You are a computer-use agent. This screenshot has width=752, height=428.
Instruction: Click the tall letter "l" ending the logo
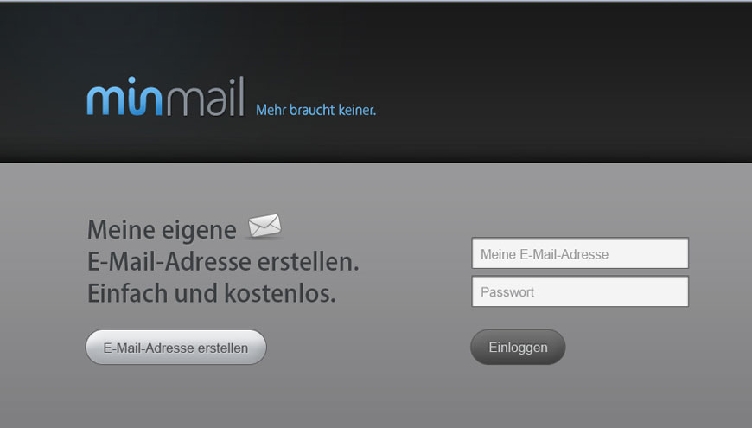pyautogui.click(x=241, y=96)
